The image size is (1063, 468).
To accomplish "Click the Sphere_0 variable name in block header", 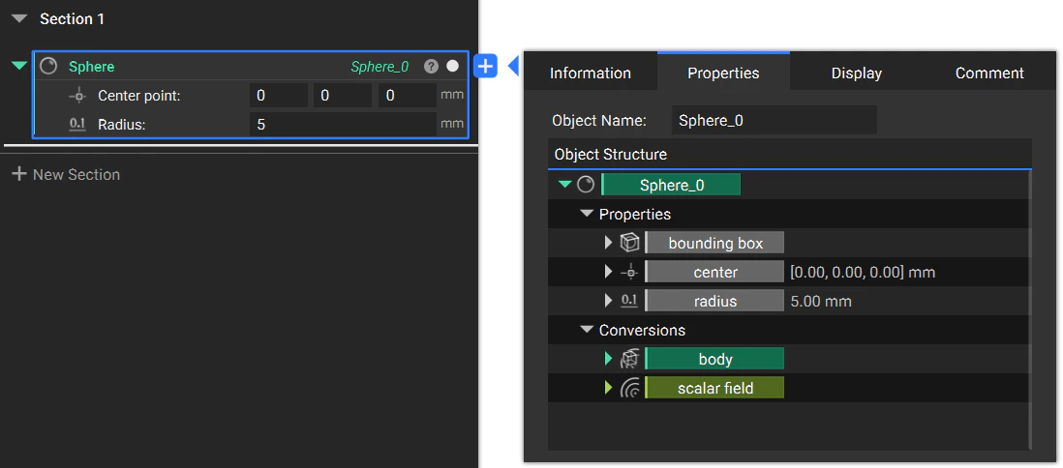I will point(380,67).
